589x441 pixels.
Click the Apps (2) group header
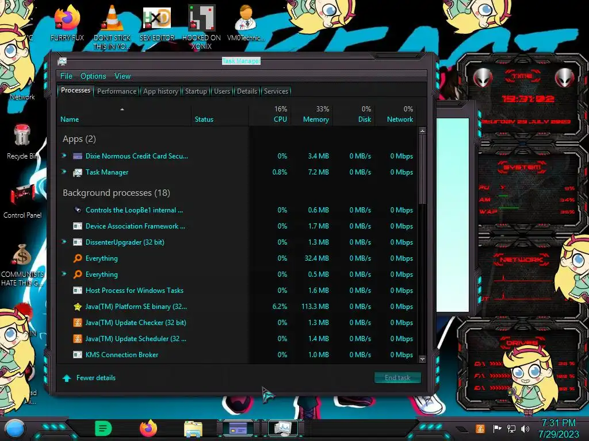[x=79, y=139]
